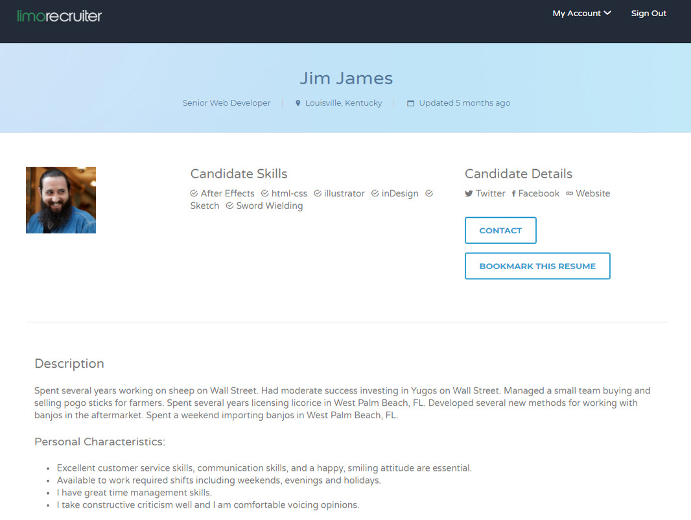The width and height of the screenshot is (691, 520).
Task: Click the Jim James name heading
Action: coord(346,78)
